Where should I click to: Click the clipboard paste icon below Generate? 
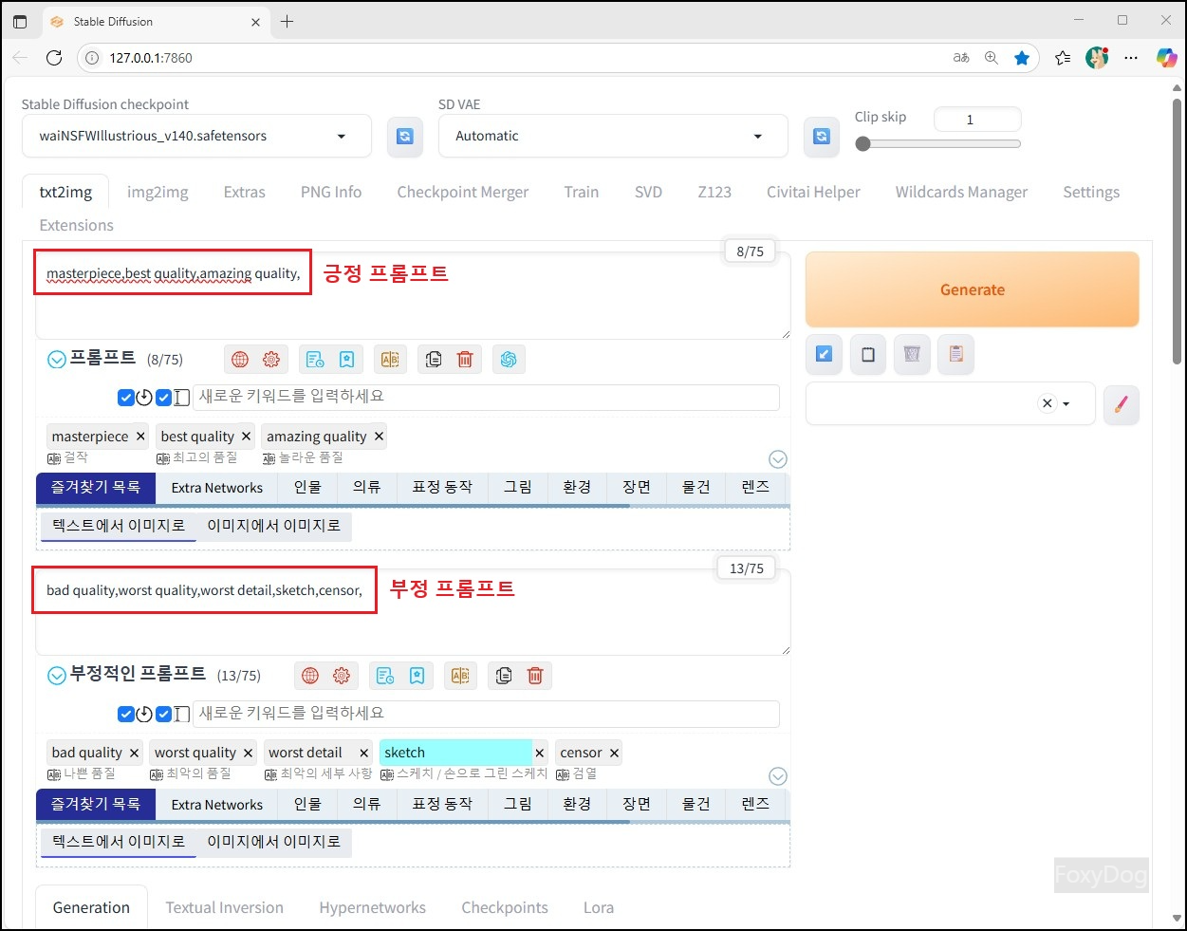coord(955,355)
